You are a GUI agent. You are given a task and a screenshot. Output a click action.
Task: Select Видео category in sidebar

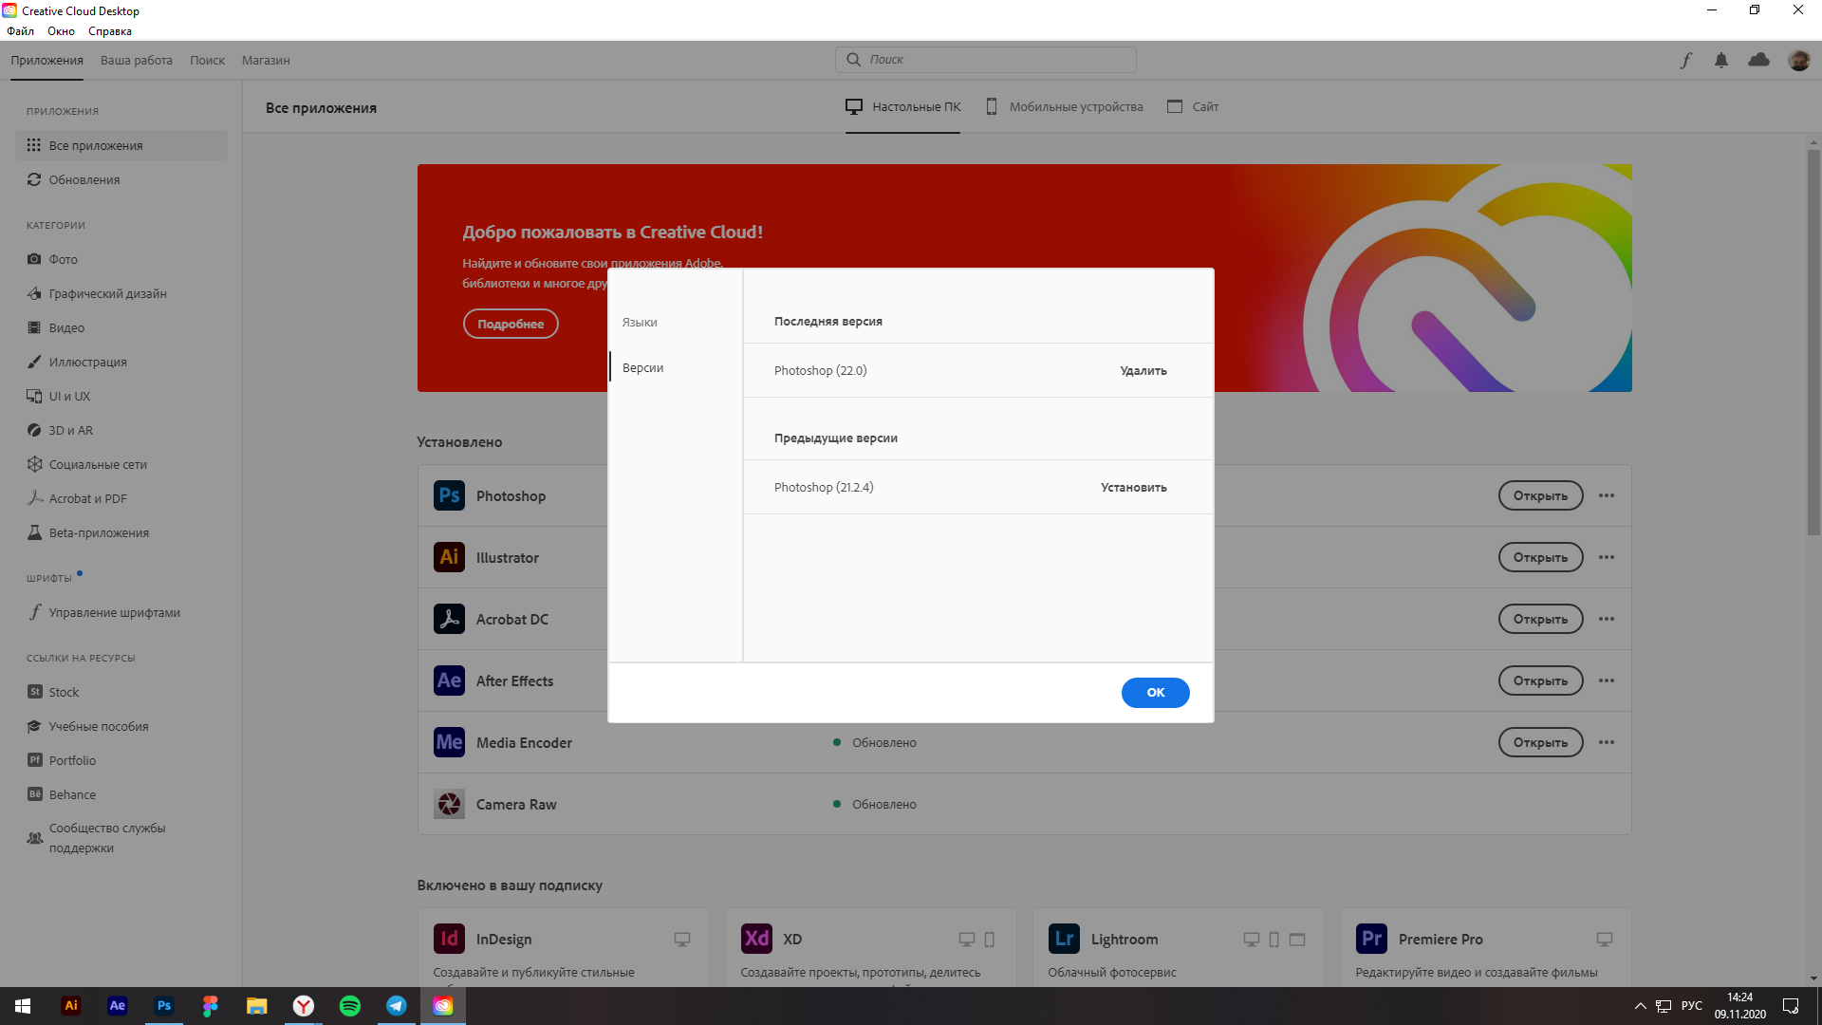point(121,327)
